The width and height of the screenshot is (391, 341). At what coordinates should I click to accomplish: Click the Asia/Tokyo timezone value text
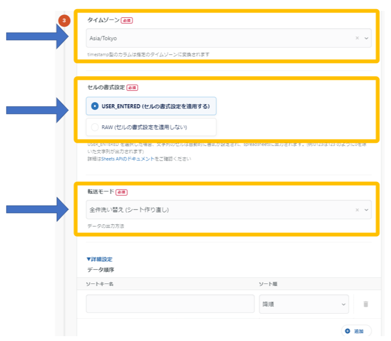[103, 38]
